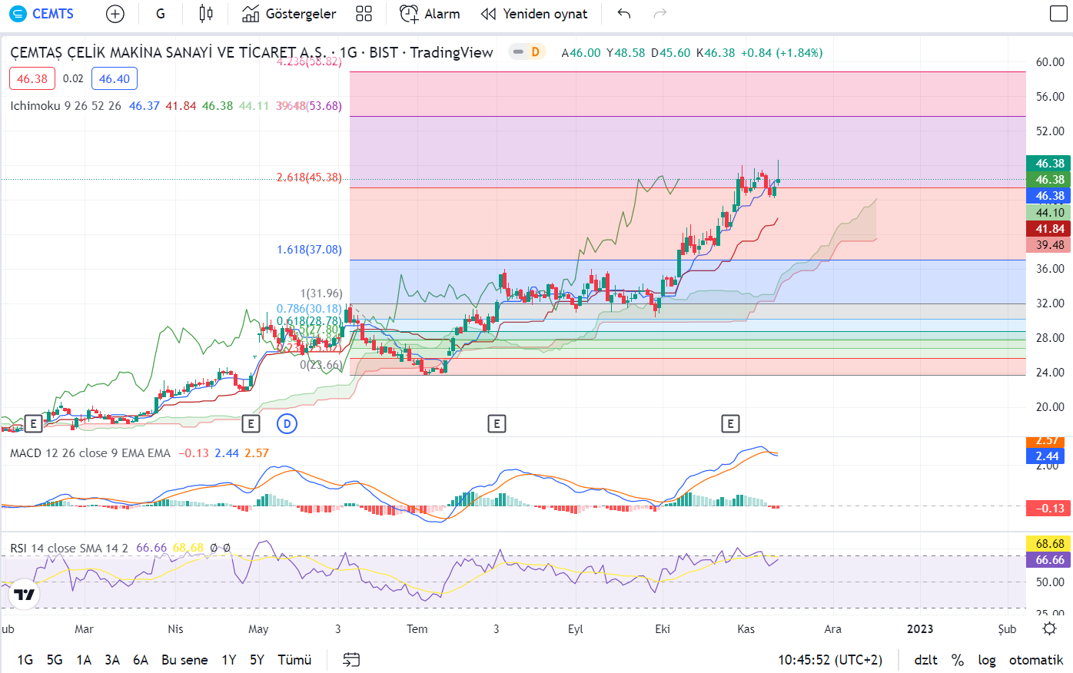
Task: Create an Alarm alert
Action: coord(430,14)
